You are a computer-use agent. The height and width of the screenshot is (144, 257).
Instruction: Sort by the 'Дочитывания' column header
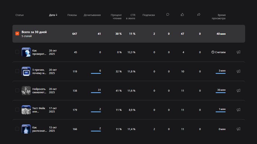point(92,15)
